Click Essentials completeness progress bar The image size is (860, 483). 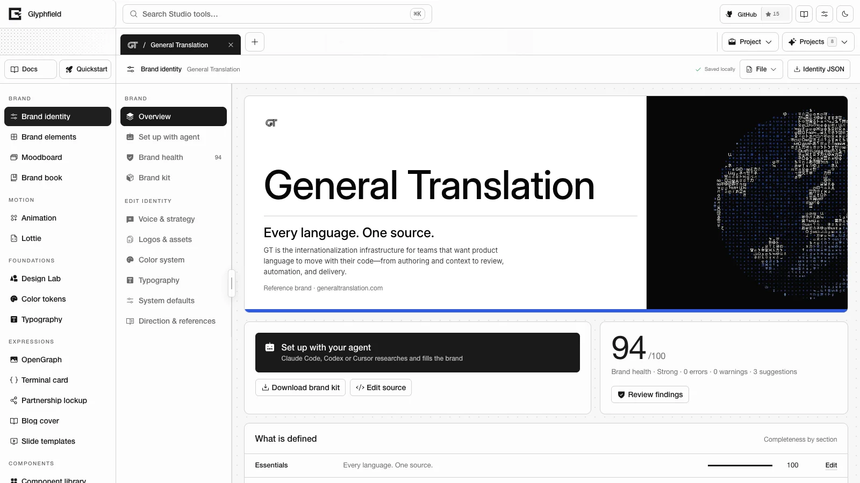(x=740, y=465)
